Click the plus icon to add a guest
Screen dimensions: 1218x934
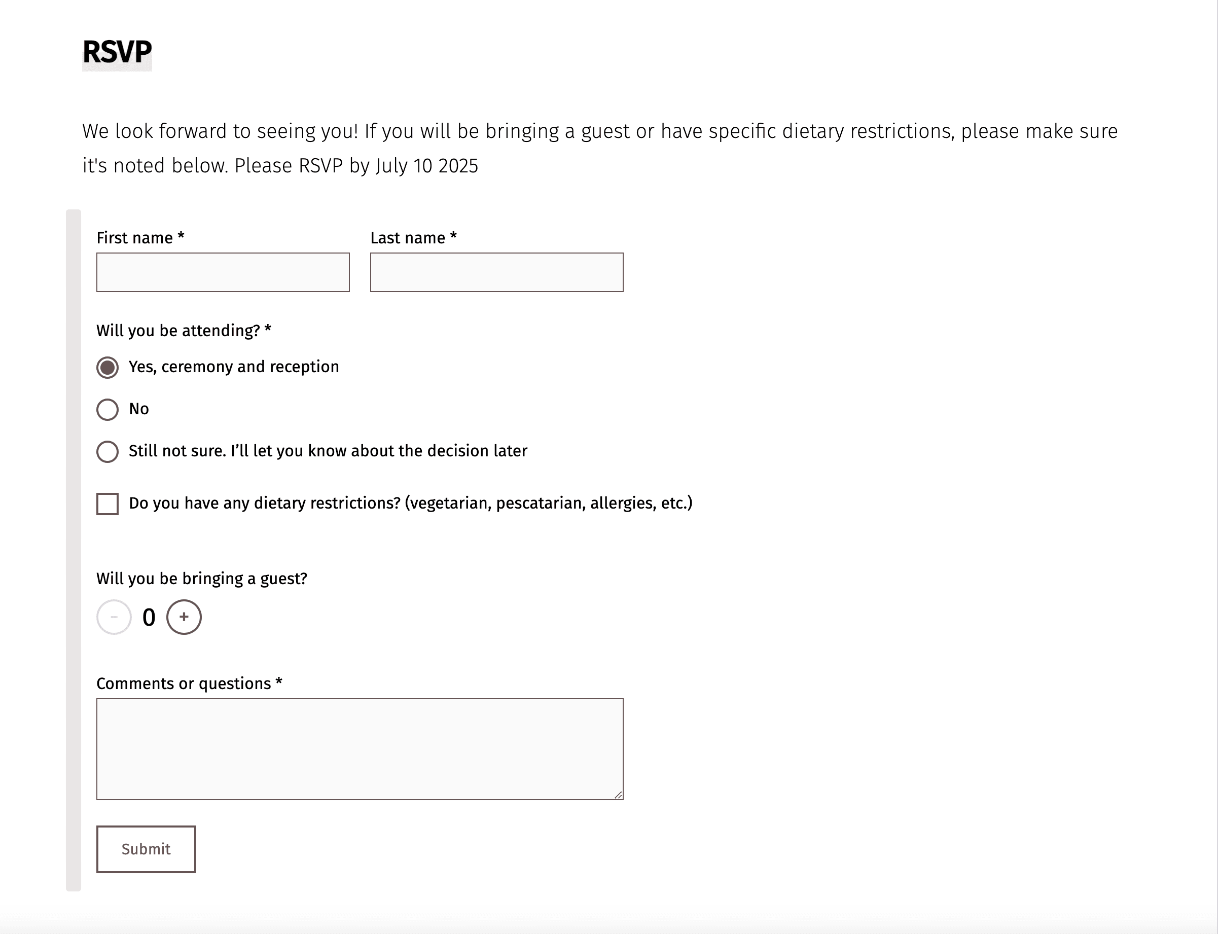click(x=184, y=617)
